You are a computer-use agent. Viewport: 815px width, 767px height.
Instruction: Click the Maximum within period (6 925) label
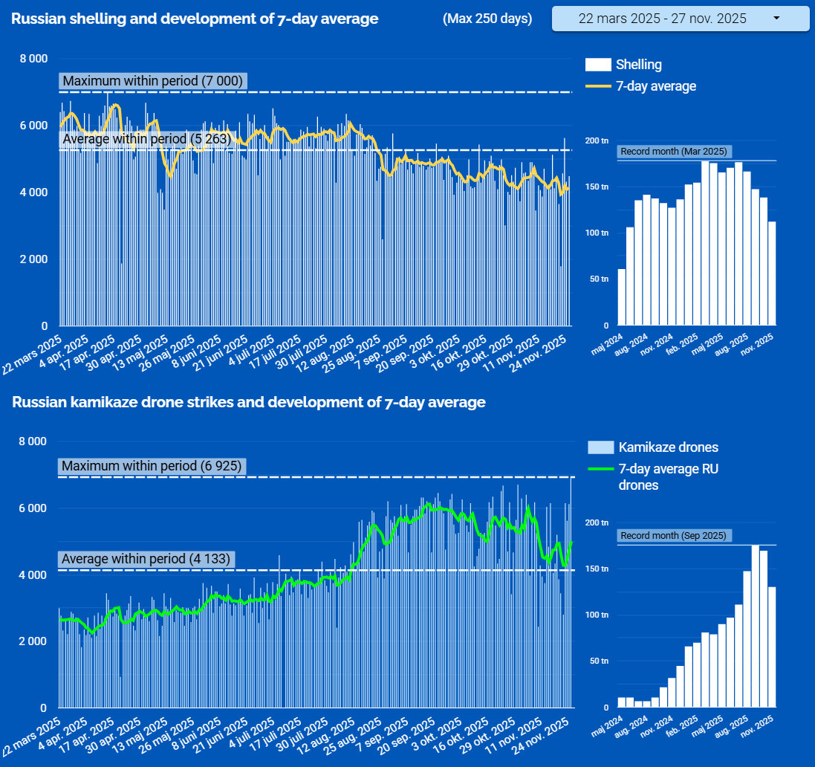click(x=152, y=466)
